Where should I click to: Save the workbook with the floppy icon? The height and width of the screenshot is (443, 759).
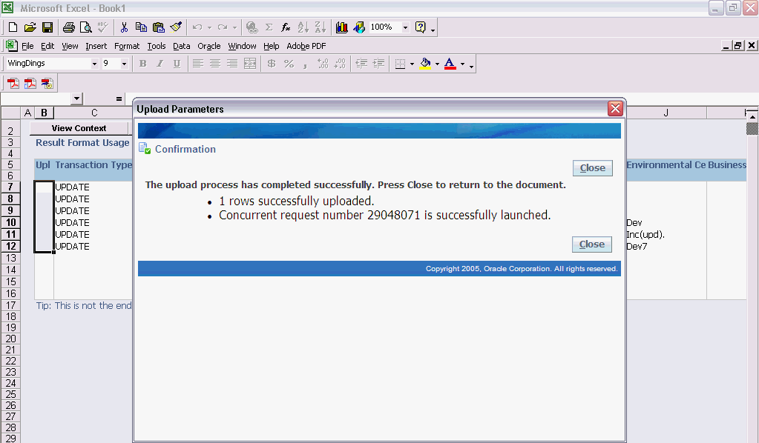coord(47,27)
